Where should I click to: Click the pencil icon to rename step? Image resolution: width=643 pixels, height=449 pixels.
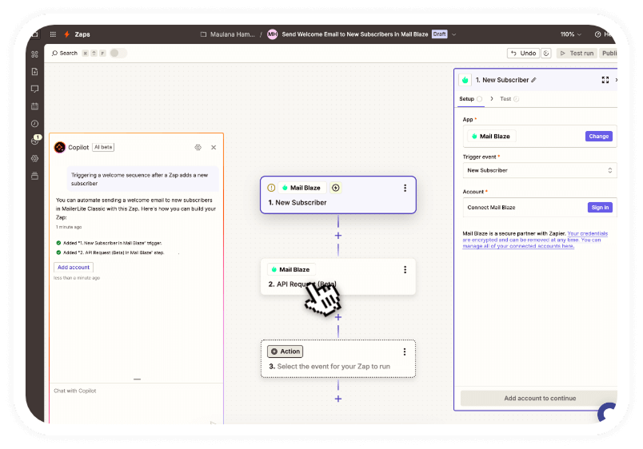tap(534, 80)
